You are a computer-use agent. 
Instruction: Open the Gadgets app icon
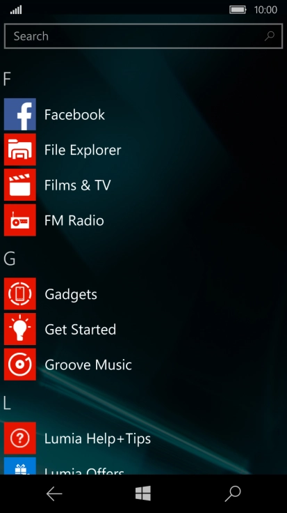point(20,293)
